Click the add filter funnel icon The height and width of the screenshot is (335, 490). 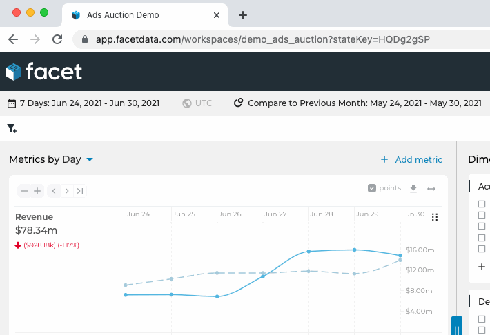coord(12,128)
